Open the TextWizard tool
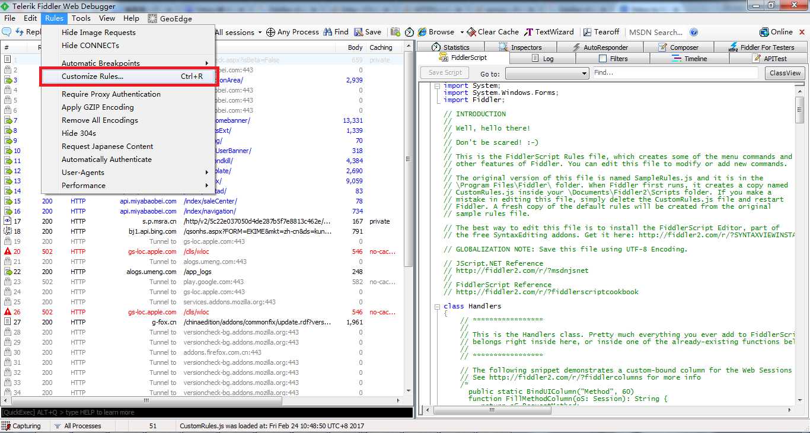Image resolution: width=810 pixels, height=433 pixels. point(548,32)
